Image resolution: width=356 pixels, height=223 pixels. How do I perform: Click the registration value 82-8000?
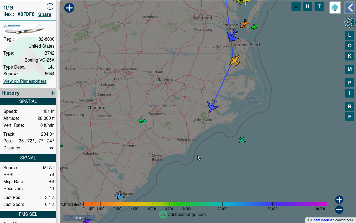click(46, 39)
